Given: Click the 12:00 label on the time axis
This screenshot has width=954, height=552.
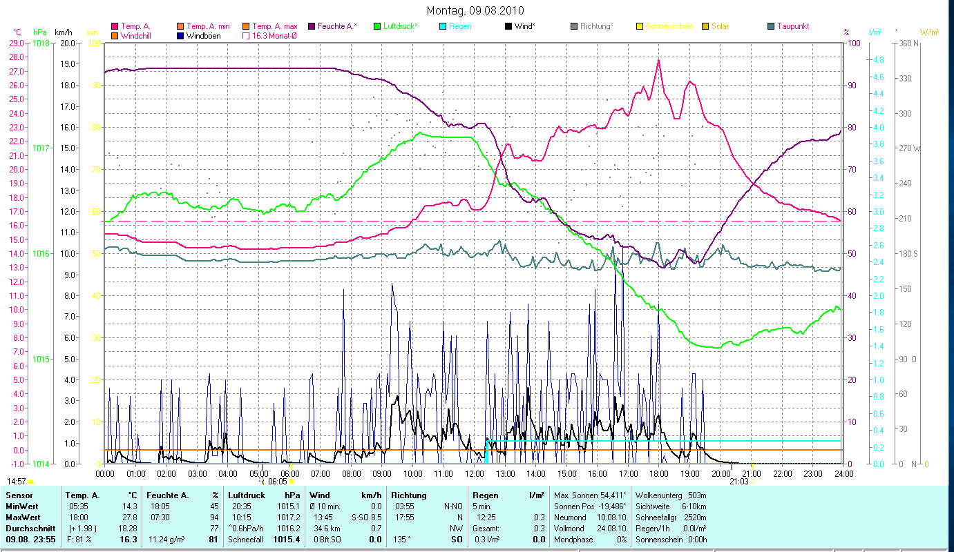Looking at the screenshot, I should coord(475,473).
